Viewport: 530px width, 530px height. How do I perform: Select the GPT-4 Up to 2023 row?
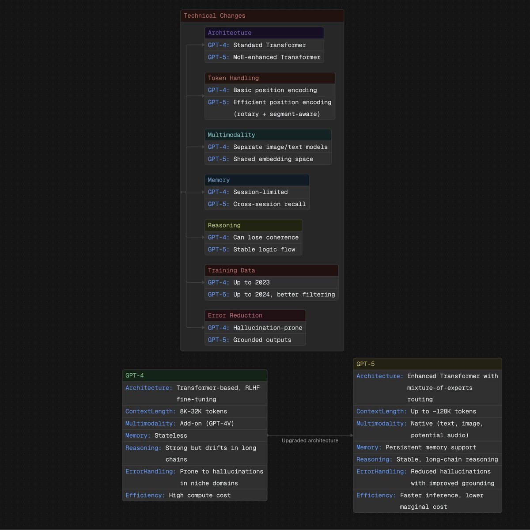point(272,282)
